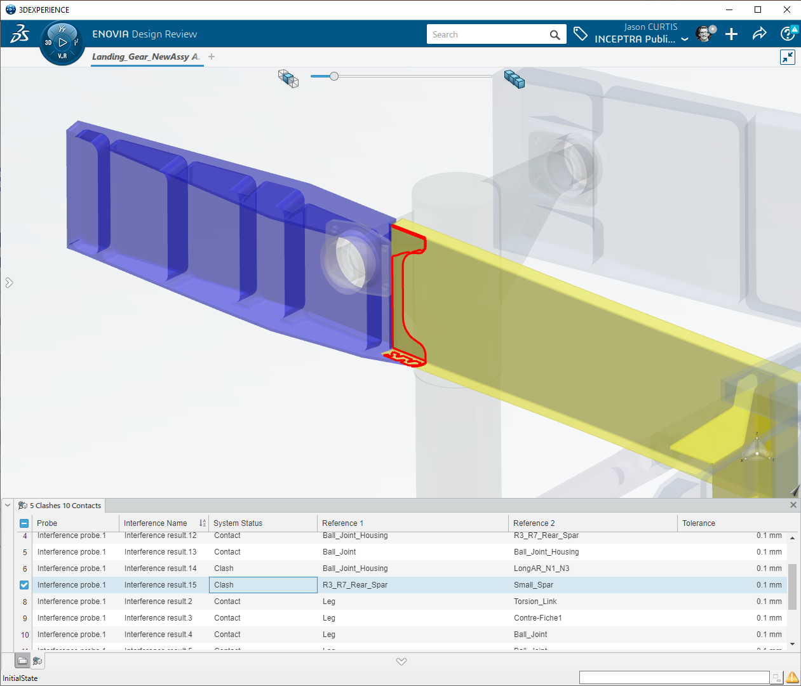Click the warning triangle icon in status bar
The width and height of the screenshot is (801, 686).
point(792,678)
